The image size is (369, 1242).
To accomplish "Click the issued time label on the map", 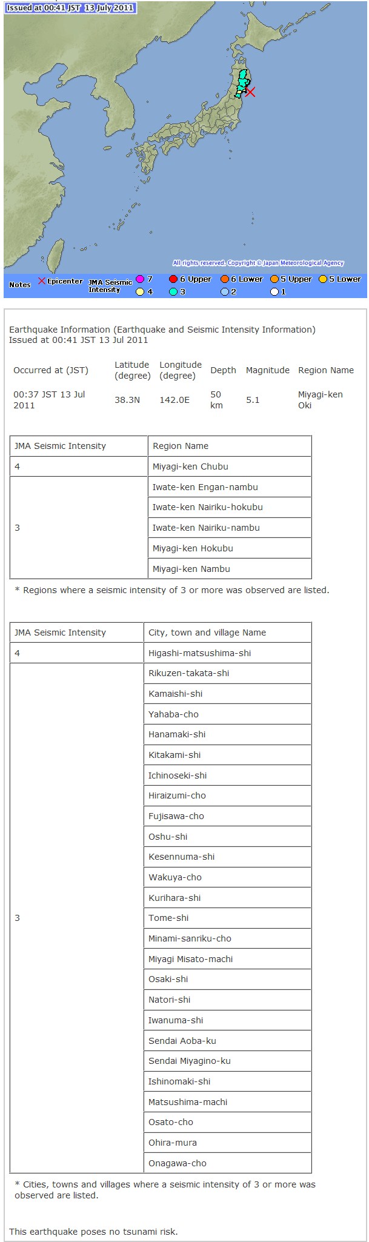I will click(70, 8).
